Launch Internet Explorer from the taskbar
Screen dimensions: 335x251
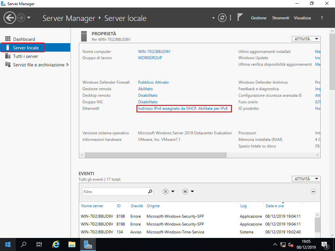tap(56, 244)
